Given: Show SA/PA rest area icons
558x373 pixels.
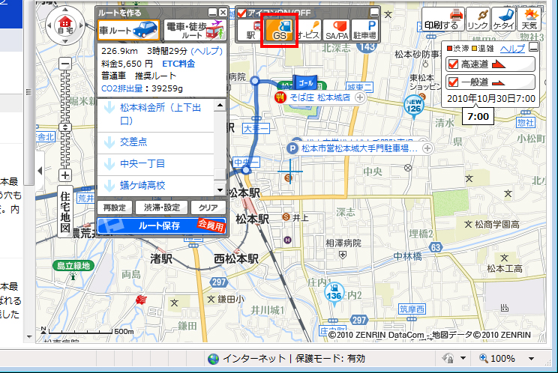Looking at the screenshot, I should [x=337, y=30].
